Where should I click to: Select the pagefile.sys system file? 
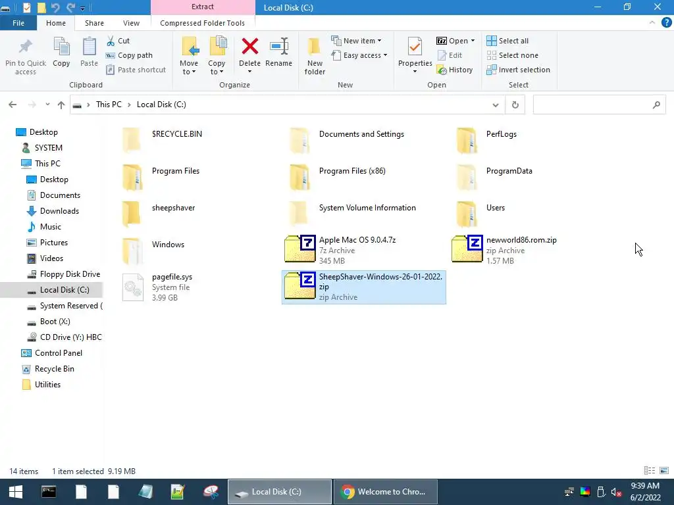pyautogui.click(x=196, y=287)
